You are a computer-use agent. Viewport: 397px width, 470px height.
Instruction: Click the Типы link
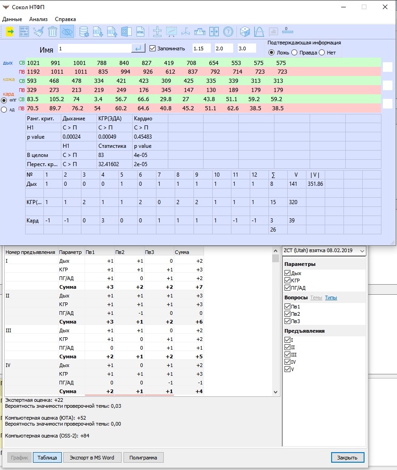331,297
